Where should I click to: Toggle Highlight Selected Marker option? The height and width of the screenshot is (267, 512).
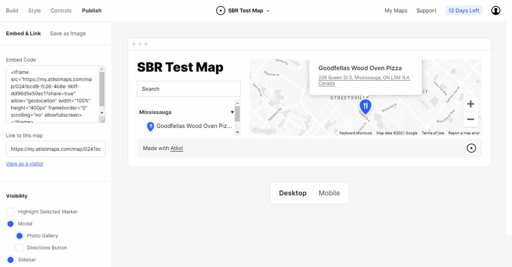coord(11,212)
